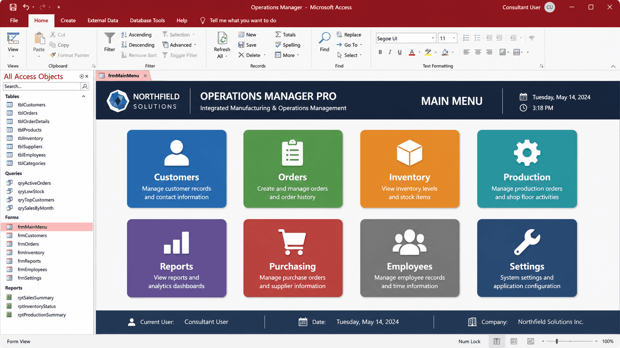
Task: Toggle Underline text formatting
Action: point(399,52)
